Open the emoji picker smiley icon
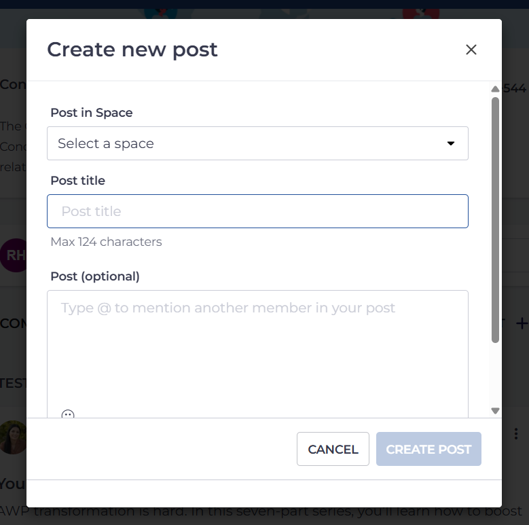The height and width of the screenshot is (525, 529). (68, 414)
